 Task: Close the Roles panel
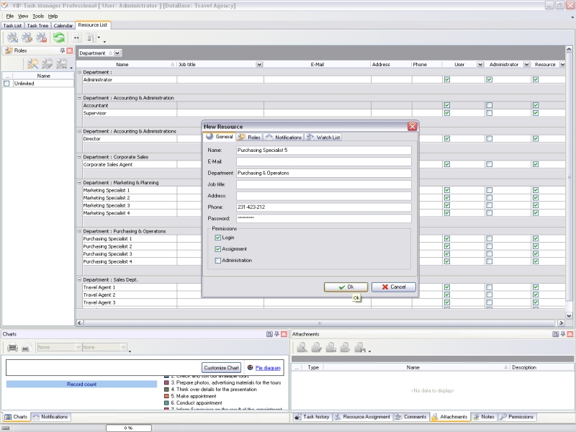[x=70, y=50]
